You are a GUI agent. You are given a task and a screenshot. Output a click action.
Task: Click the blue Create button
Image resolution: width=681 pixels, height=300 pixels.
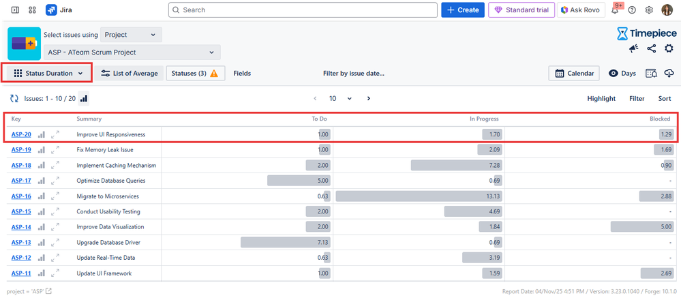click(x=463, y=10)
